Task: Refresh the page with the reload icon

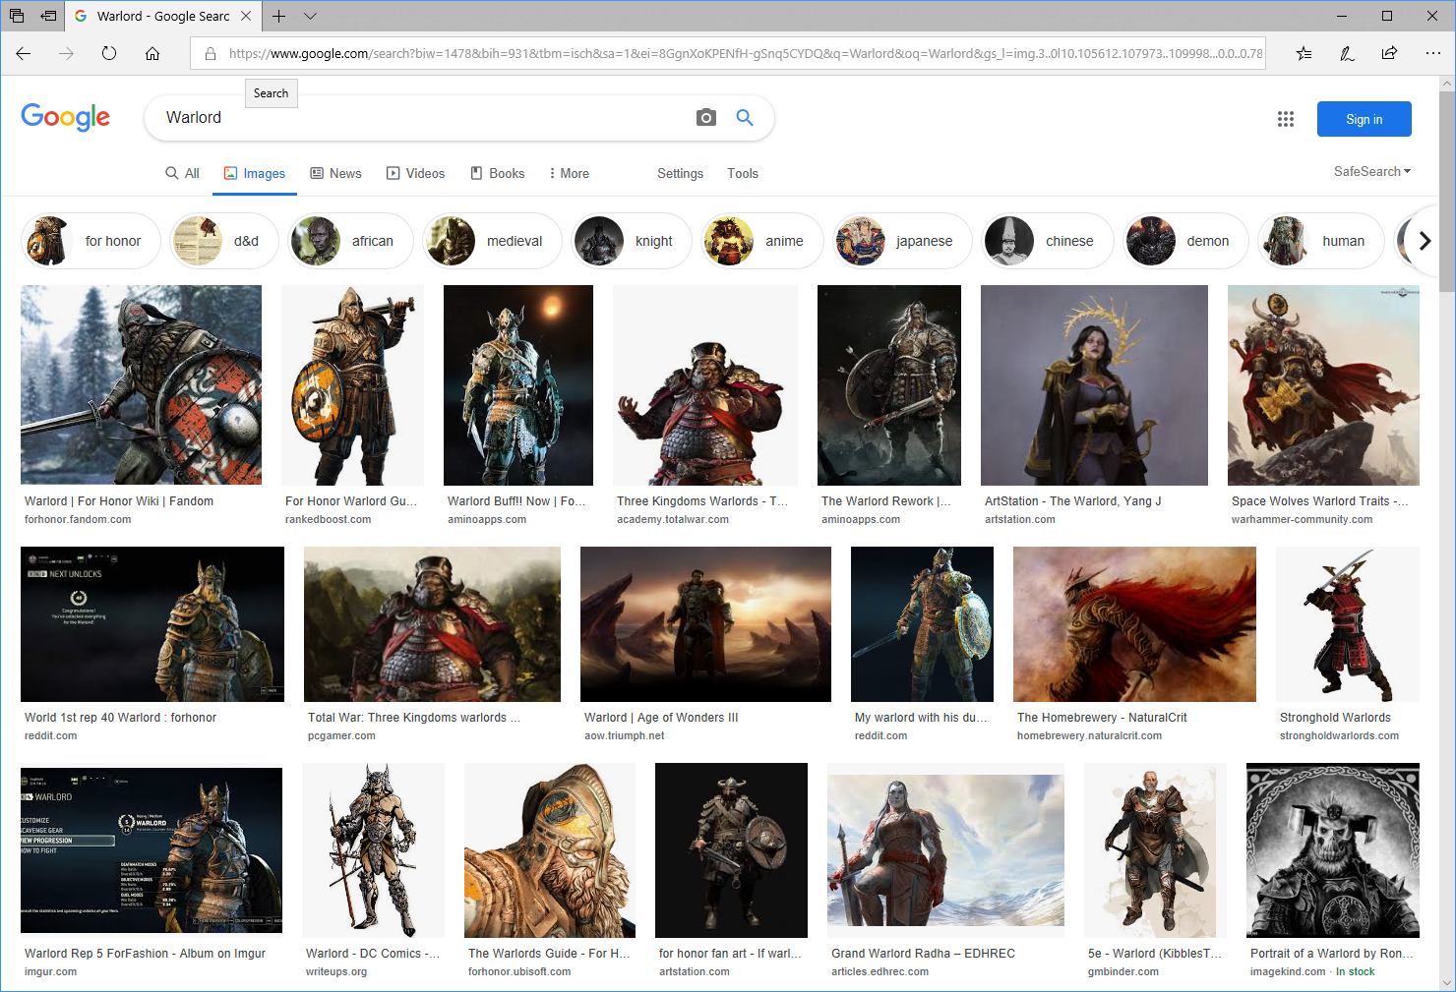Action: click(109, 54)
